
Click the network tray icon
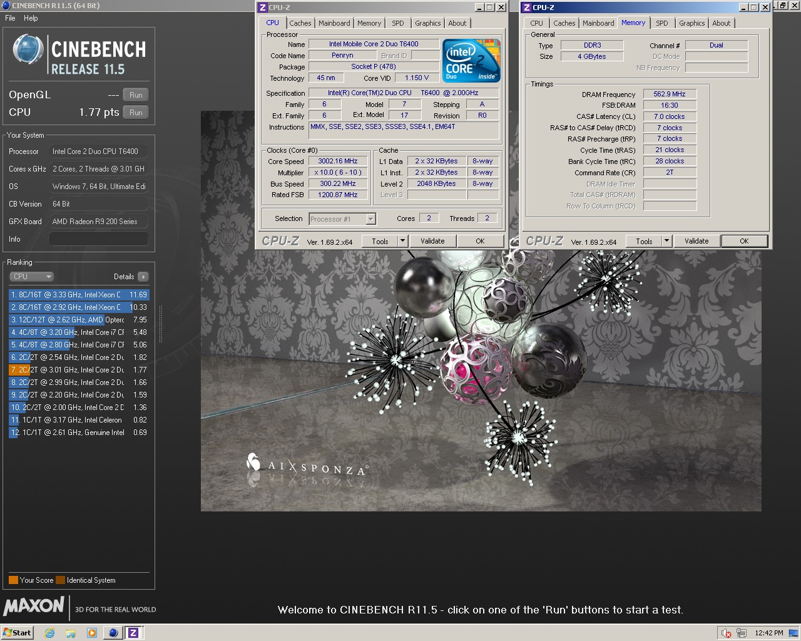742,633
